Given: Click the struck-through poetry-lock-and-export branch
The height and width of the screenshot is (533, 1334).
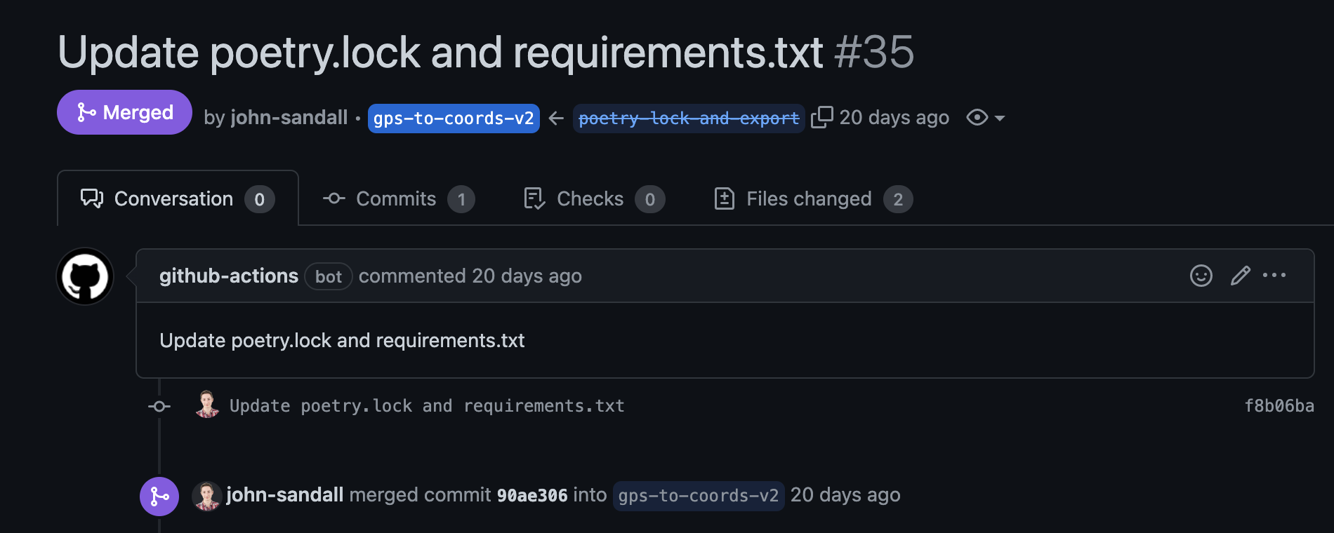Looking at the screenshot, I should click(x=688, y=117).
